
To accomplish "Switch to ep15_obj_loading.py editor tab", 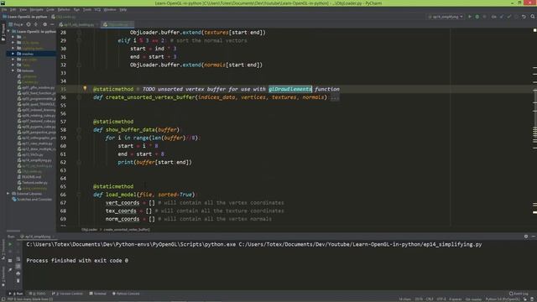I will (x=78, y=24).
